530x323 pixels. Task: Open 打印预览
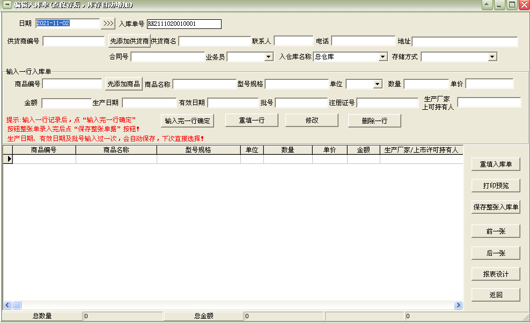496,186
